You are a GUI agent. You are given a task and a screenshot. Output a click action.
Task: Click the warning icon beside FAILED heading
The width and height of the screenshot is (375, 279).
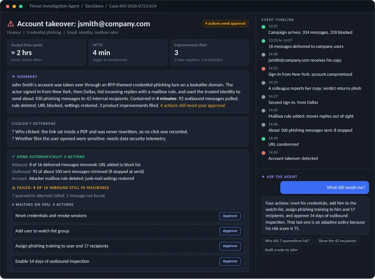pyautogui.click(x=14, y=187)
